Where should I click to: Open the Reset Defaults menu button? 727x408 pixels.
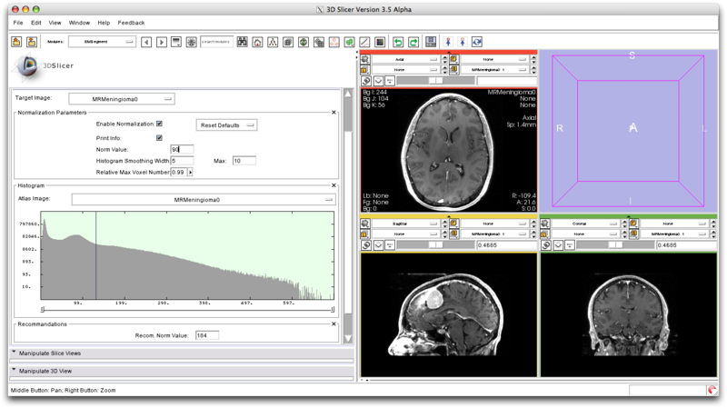pyautogui.click(x=226, y=125)
